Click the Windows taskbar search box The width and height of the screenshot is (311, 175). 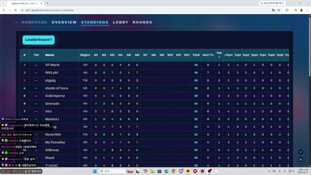coord(116,171)
